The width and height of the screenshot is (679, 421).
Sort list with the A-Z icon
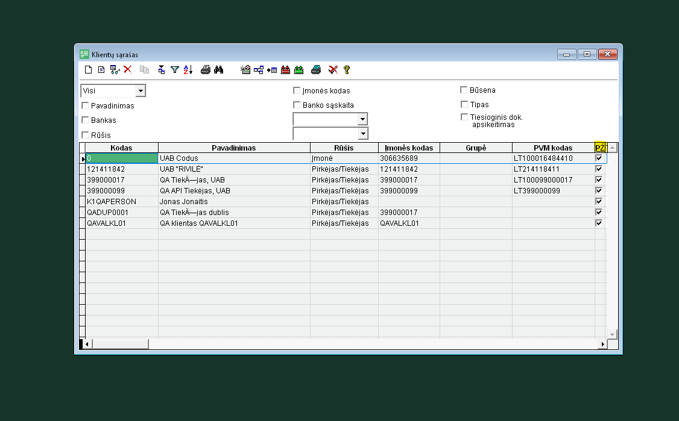(188, 70)
